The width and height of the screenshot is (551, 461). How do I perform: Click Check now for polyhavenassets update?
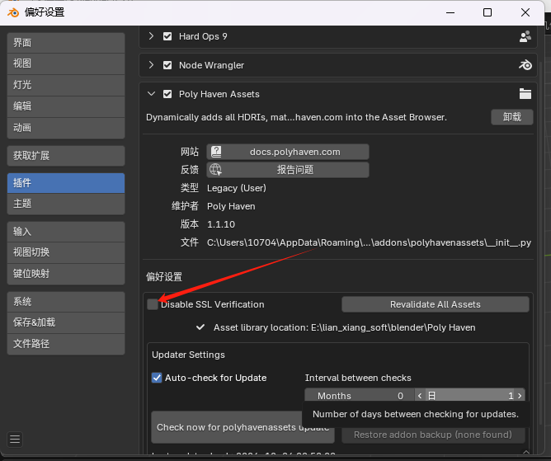(243, 427)
